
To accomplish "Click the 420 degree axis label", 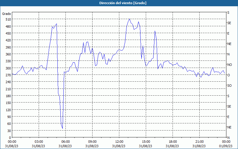I will [x=8, y=40].
